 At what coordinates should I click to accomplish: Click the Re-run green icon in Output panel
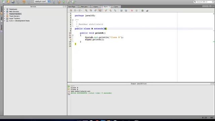69,86
